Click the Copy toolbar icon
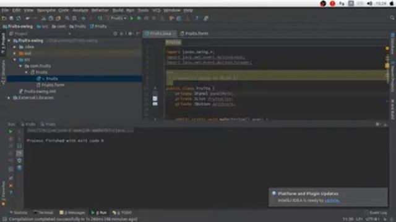396x222 pixels. pyautogui.click(x=51, y=18)
